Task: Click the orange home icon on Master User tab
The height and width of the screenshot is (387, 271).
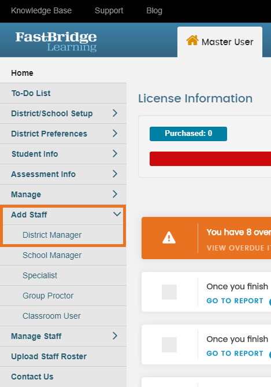Action: 192,40
